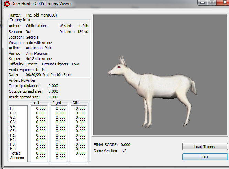Maximize the Trophy Viewer window
The height and width of the screenshot is (169, 229).
[211, 2]
